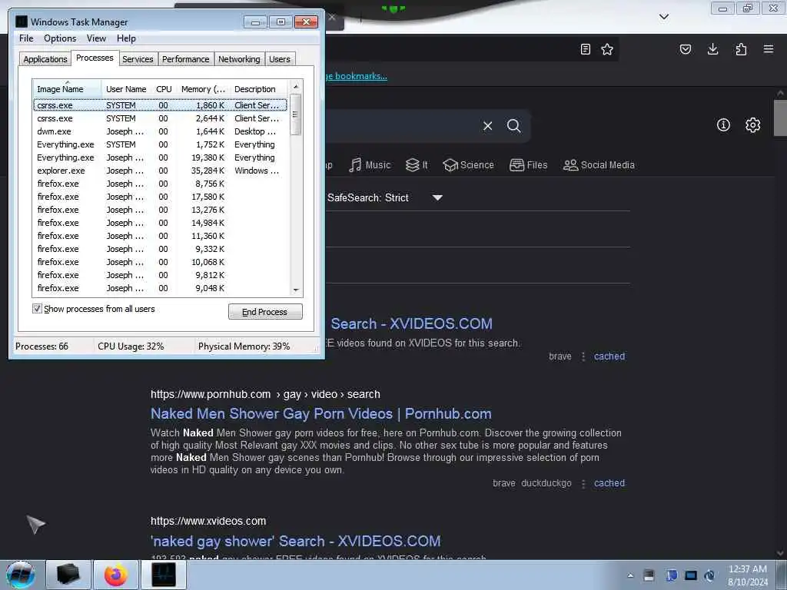Select Task Manager taskbar button
The image size is (787, 590).
(164, 575)
